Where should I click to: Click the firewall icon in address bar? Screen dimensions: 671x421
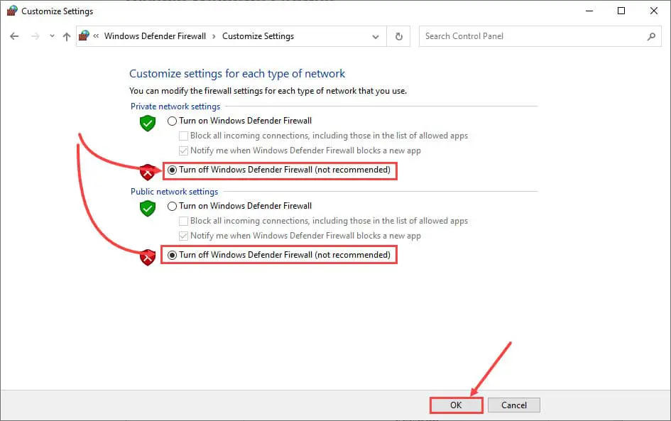(x=84, y=36)
